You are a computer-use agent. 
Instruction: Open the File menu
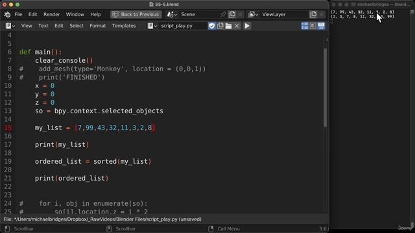click(18, 14)
